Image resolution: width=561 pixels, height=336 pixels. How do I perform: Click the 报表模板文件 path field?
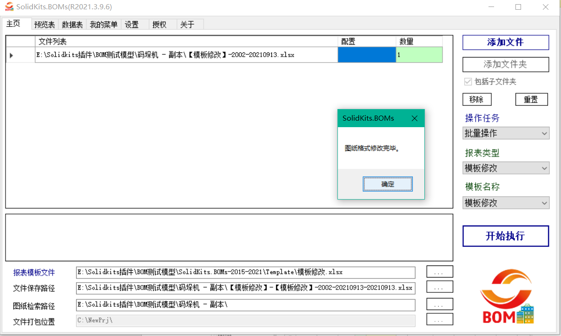click(x=245, y=272)
